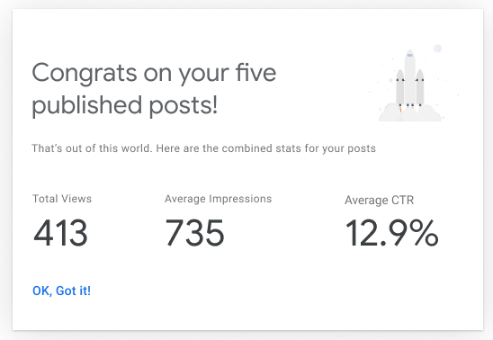Image resolution: width=493 pixels, height=340 pixels.
Task: Click the 12.9% average CTR value
Action: tap(391, 233)
